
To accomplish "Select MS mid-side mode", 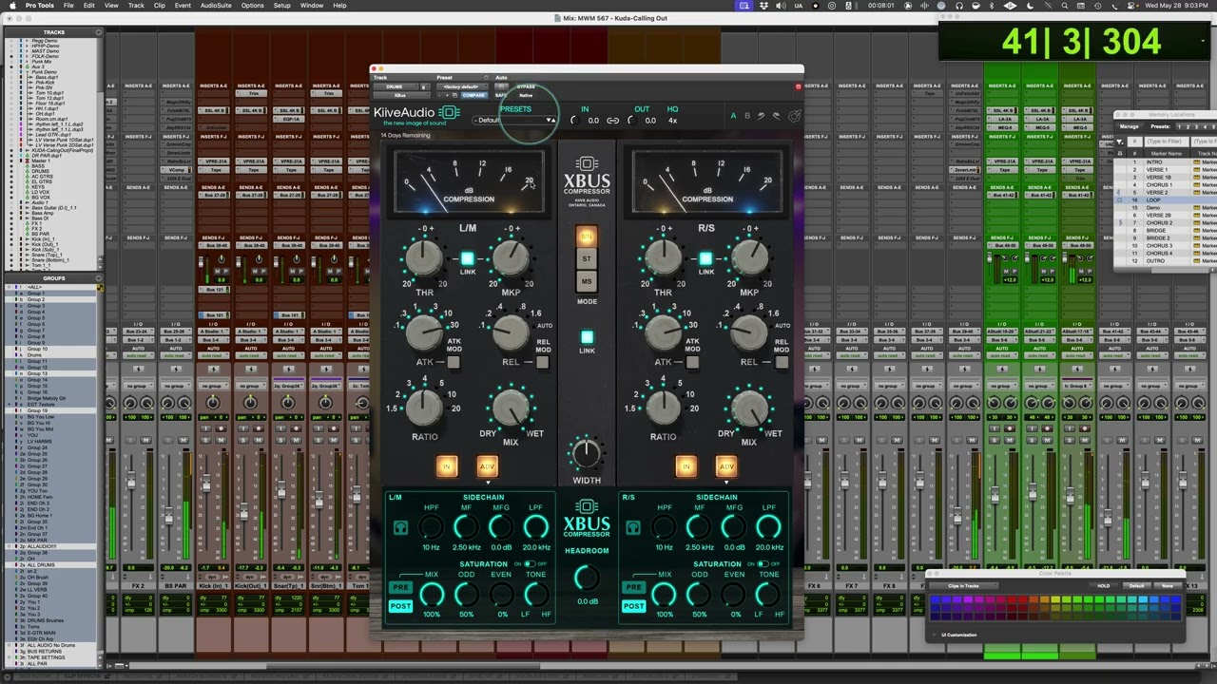I will pyautogui.click(x=587, y=281).
